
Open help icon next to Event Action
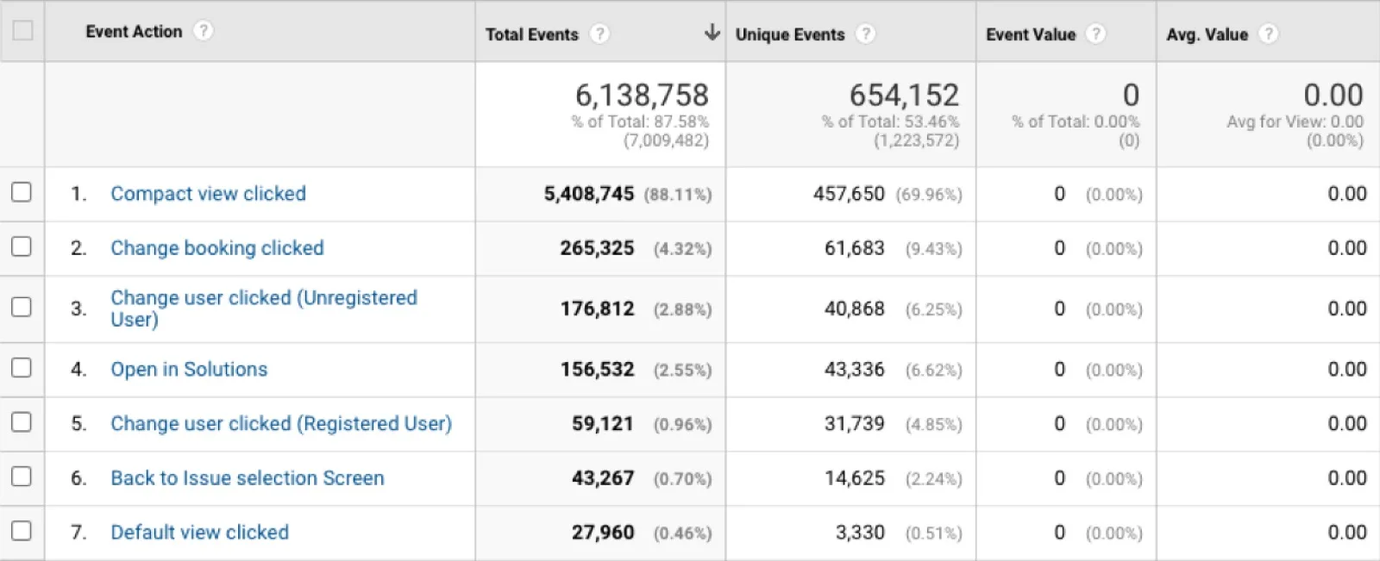pyautogui.click(x=203, y=31)
